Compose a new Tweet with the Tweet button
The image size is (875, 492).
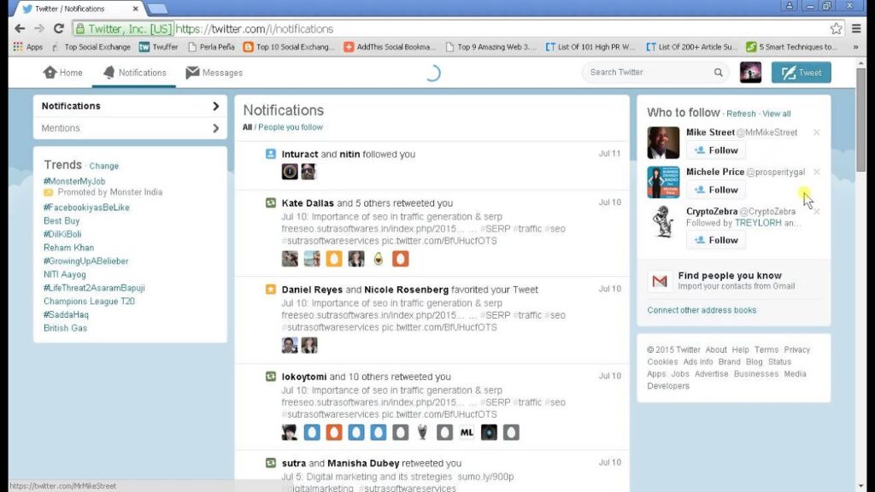pyautogui.click(x=802, y=73)
